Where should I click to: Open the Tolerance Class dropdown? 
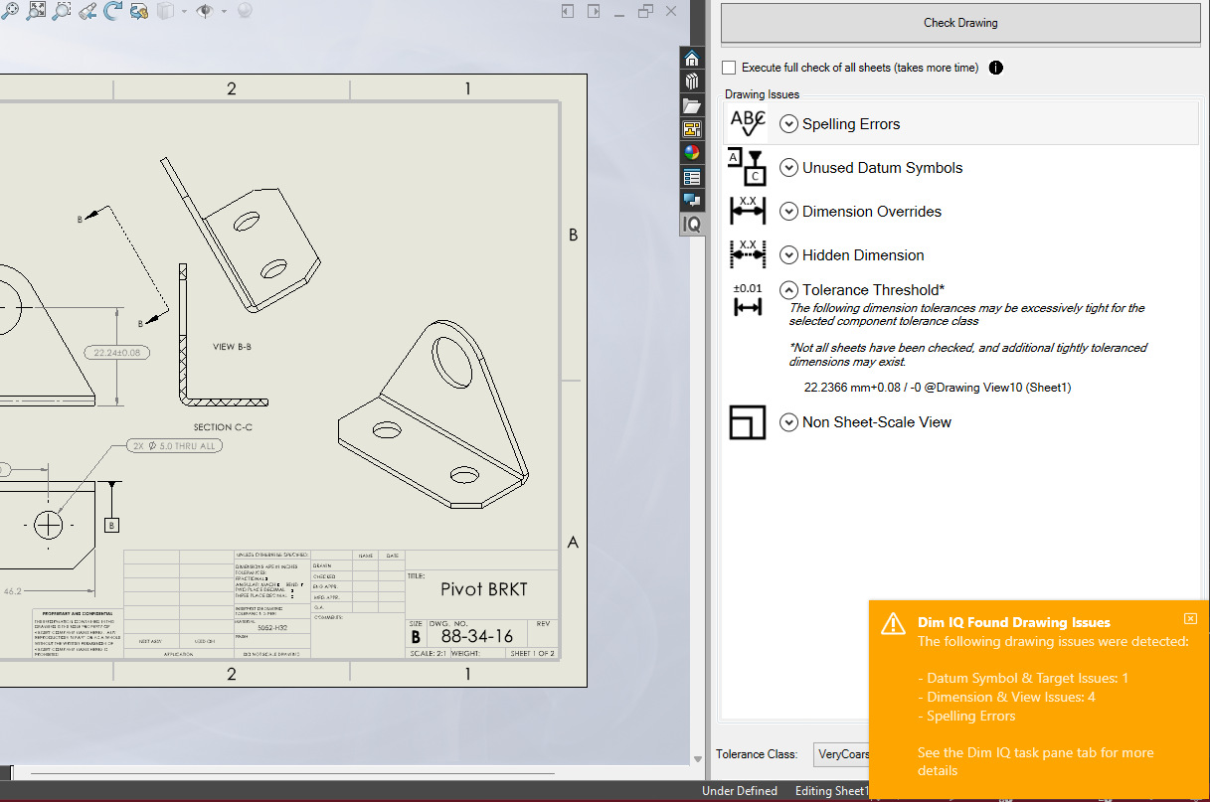point(843,754)
